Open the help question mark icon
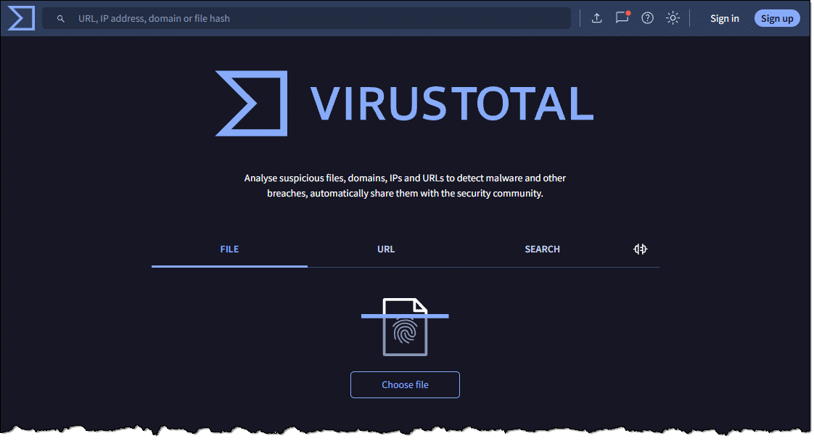The height and width of the screenshot is (441, 814). [647, 18]
